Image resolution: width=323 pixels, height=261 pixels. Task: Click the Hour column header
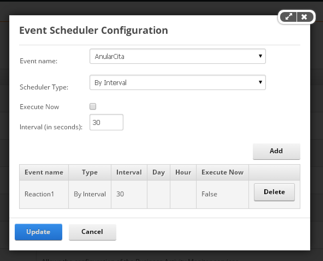183,172
